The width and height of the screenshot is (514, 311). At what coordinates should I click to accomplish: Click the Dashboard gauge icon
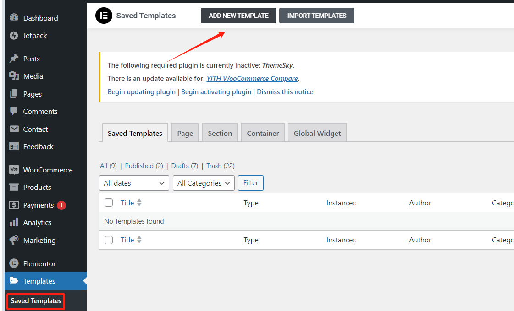[14, 18]
